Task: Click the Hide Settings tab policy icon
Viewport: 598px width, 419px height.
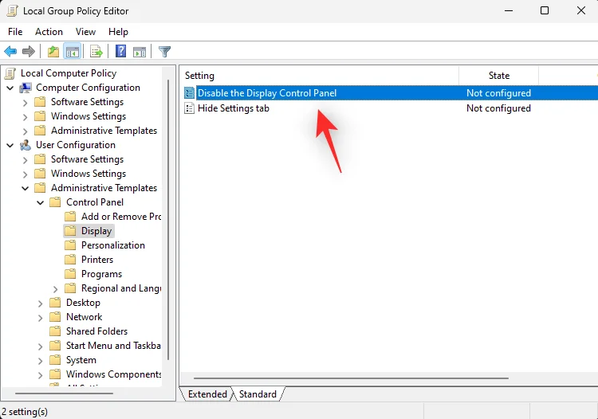Action: coord(189,108)
